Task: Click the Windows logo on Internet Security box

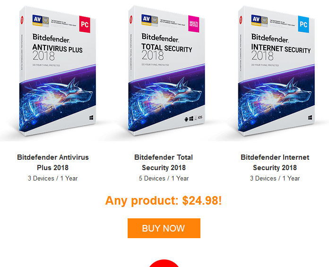Action: [x=309, y=117]
